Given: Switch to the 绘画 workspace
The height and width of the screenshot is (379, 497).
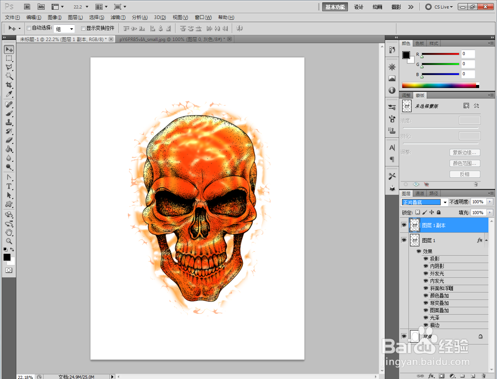Looking at the screenshot, I should (x=377, y=7).
